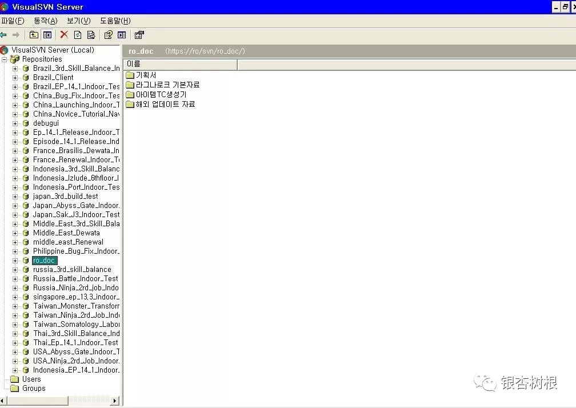Expand the Ep_14_1_Release_Indoor repository node

[x=15, y=133]
